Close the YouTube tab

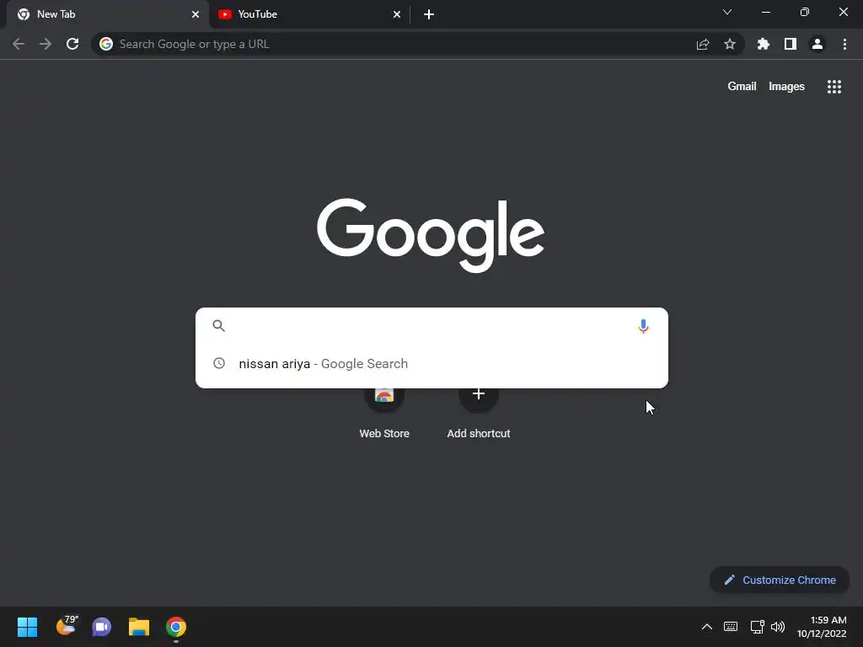[x=397, y=14]
